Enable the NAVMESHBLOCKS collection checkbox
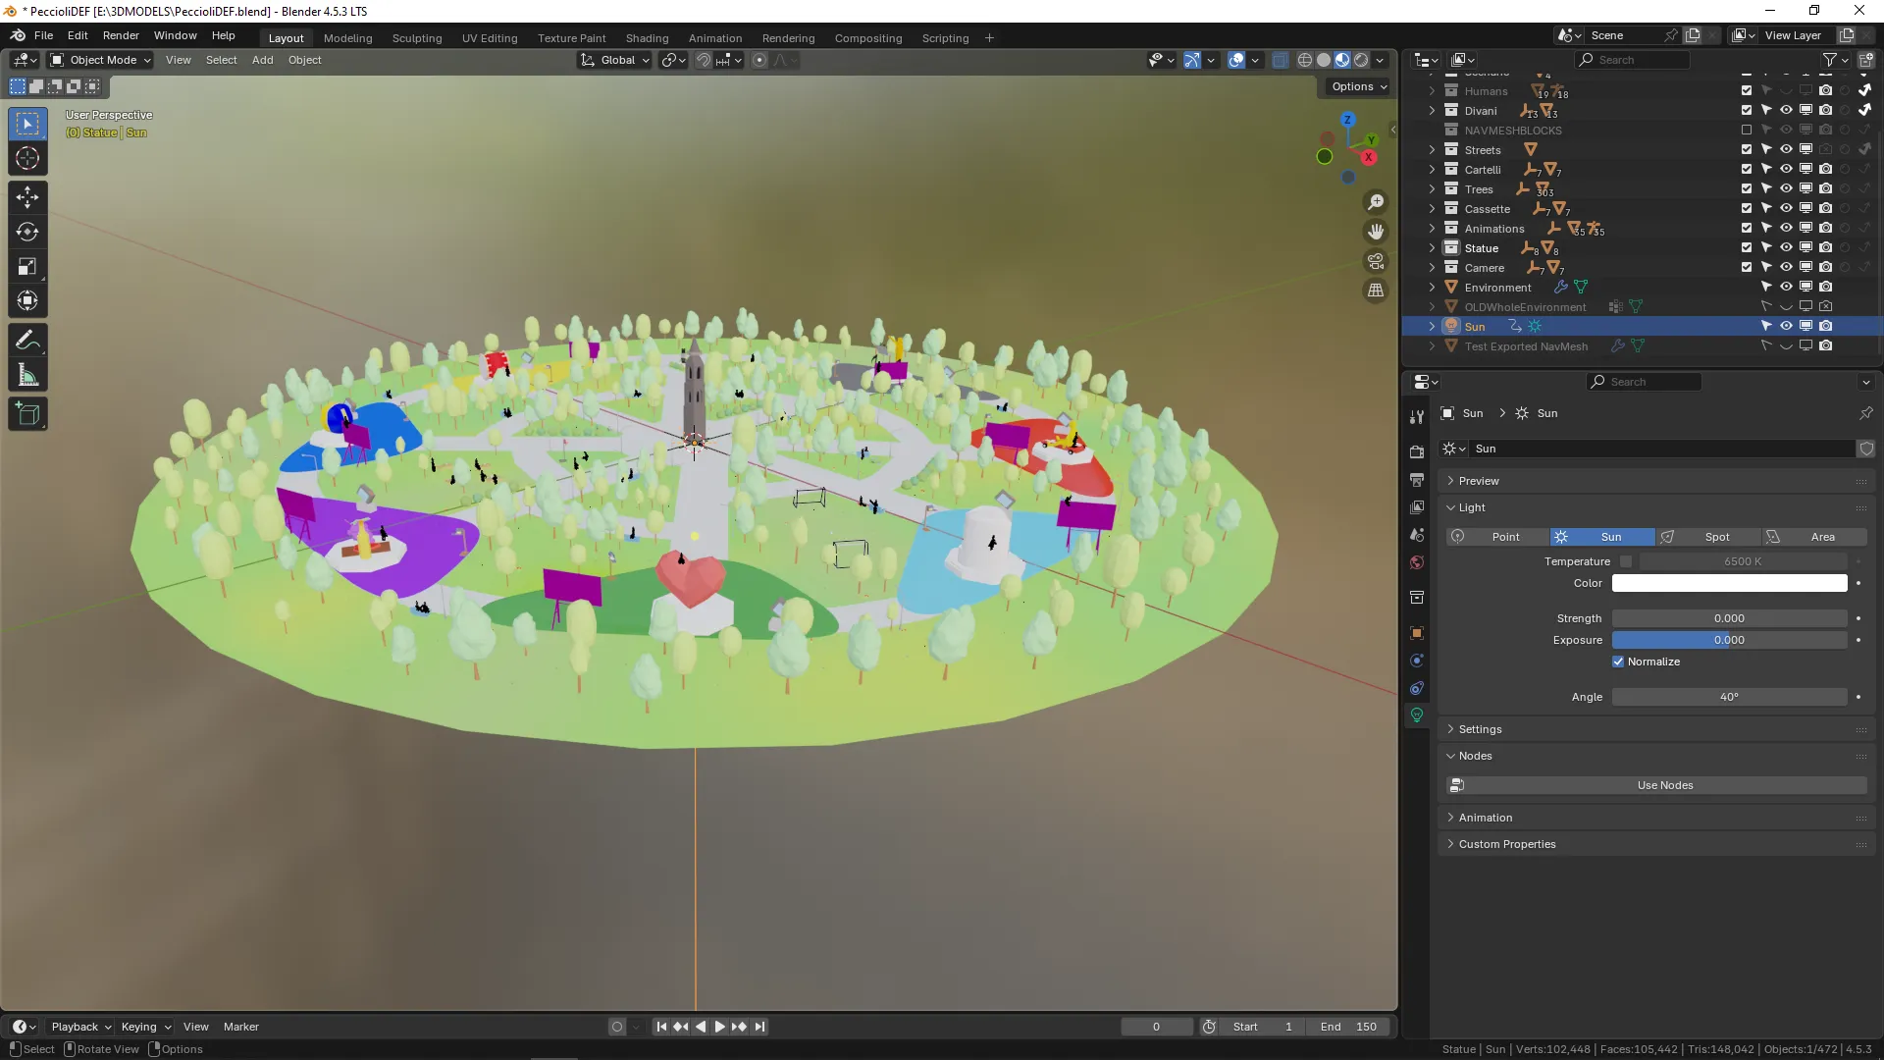 point(1747,130)
